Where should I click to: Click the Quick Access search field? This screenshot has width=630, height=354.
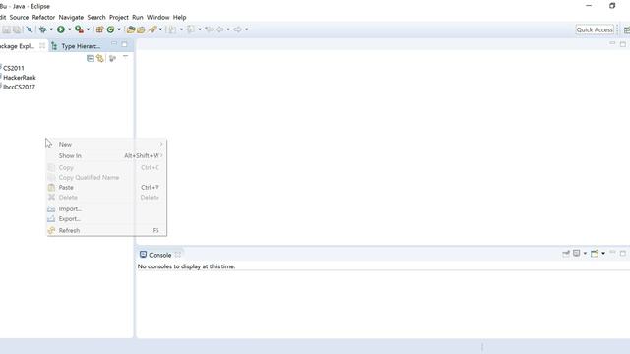(595, 29)
